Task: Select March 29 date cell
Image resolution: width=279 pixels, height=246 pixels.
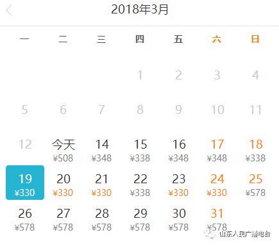Action: pyautogui.click(x=140, y=219)
